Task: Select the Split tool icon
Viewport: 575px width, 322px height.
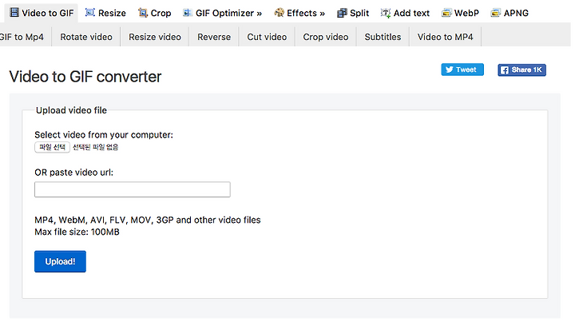Action: point(342,14)
